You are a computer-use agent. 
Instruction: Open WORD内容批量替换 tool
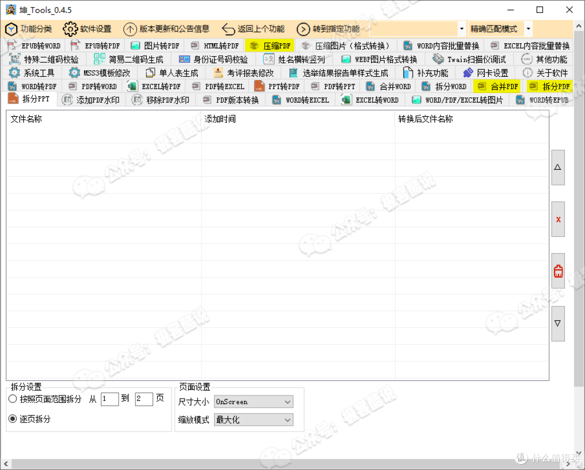coord(441,46)
